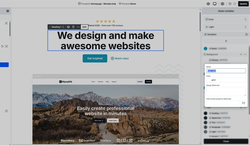Open the Color variable type dropdown
250x146 pixels.
click(x=226, y=19)
